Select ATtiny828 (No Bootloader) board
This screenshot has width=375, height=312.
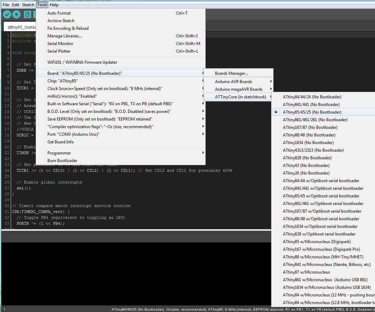coord(323,158)
